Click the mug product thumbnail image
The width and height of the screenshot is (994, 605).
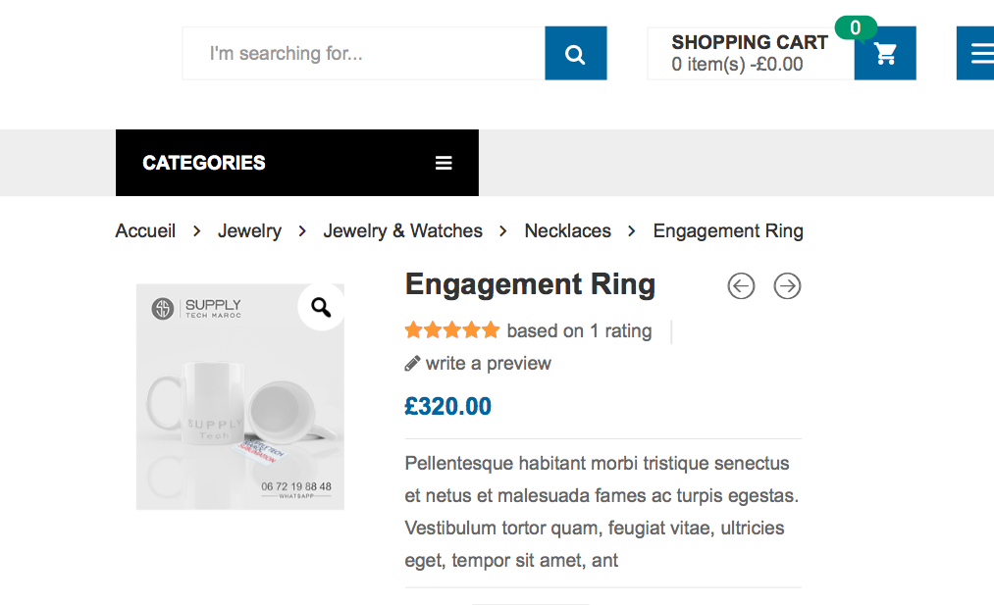click(240, 396)
